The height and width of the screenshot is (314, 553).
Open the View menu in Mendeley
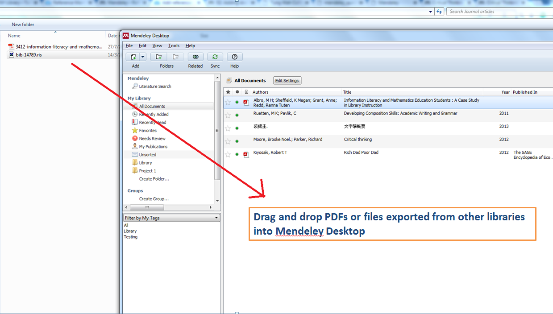(157, 45)
